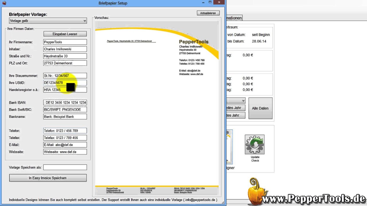
Task: Focus the Bank IBAN field
Action: tap(65, 102)
